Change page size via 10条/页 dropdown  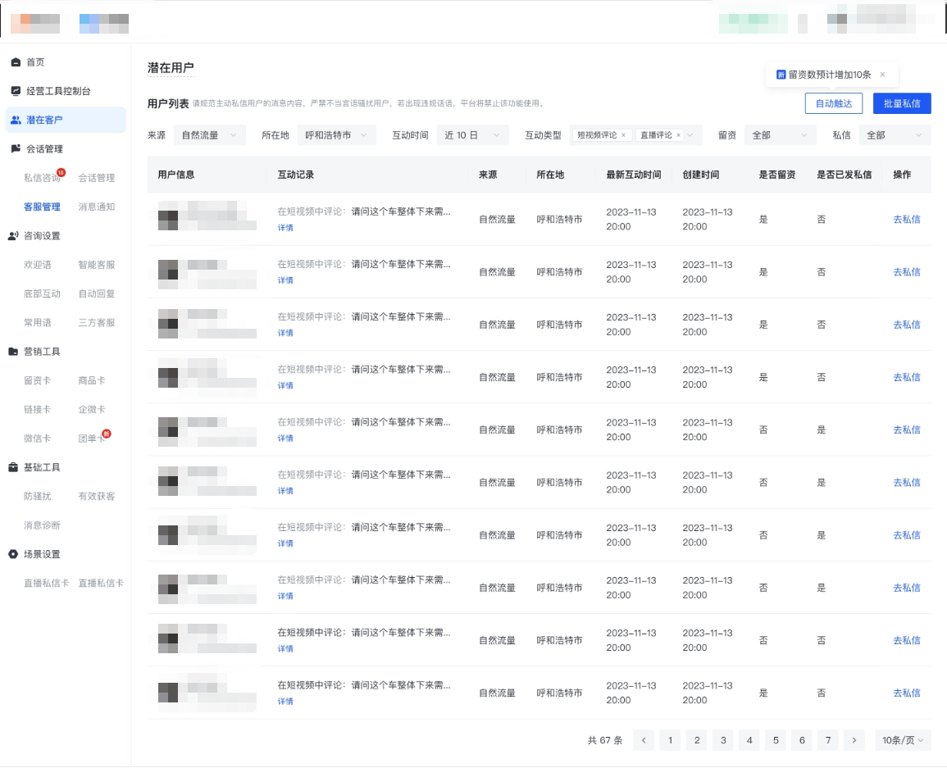click(x=903, y=740)
